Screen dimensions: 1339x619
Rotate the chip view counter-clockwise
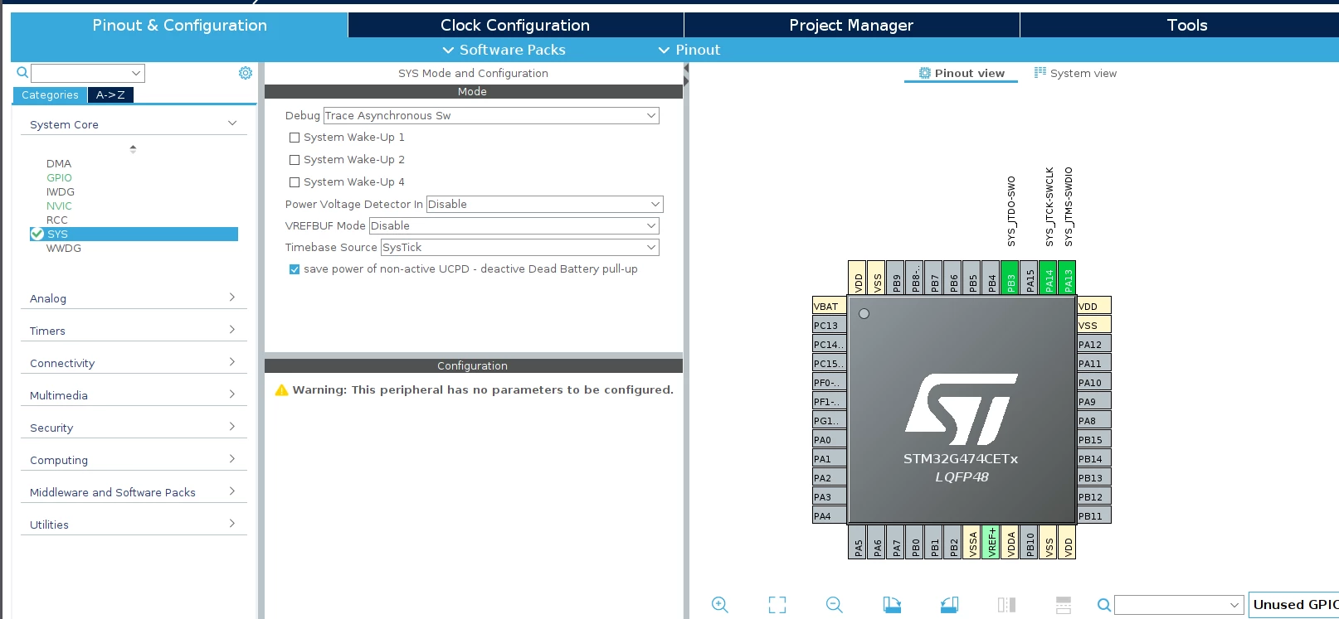tap(950, 605)
